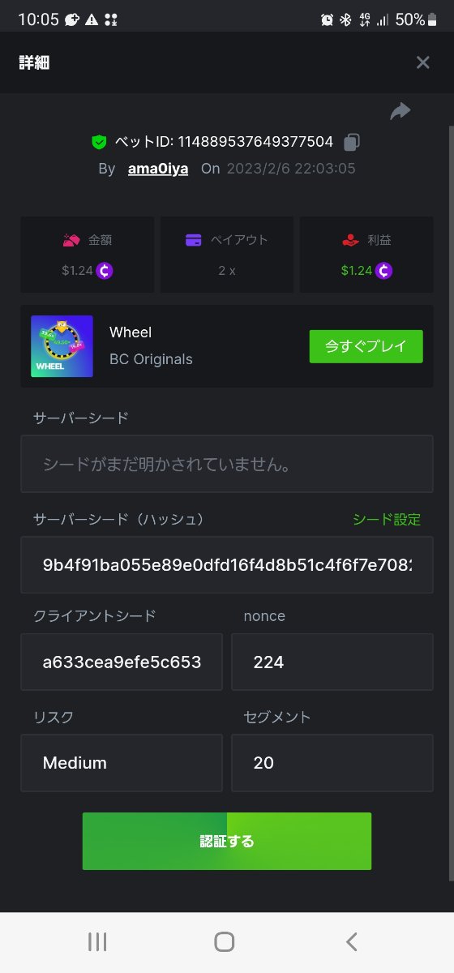454x973 pixels.
Task: Click the 今すぐプレイ button
Action: (x=366, y=346)
